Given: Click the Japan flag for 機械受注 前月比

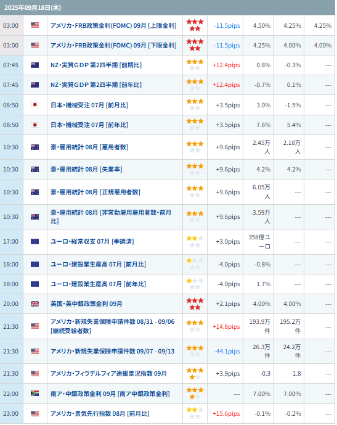Looking at the screenshot, I should click(x=35, y=105).
